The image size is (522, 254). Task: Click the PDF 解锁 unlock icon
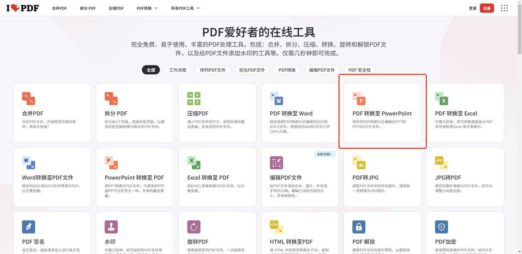pos(359,227)
